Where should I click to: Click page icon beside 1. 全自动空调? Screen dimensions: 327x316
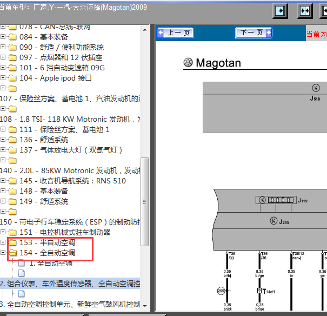(22, 263)
